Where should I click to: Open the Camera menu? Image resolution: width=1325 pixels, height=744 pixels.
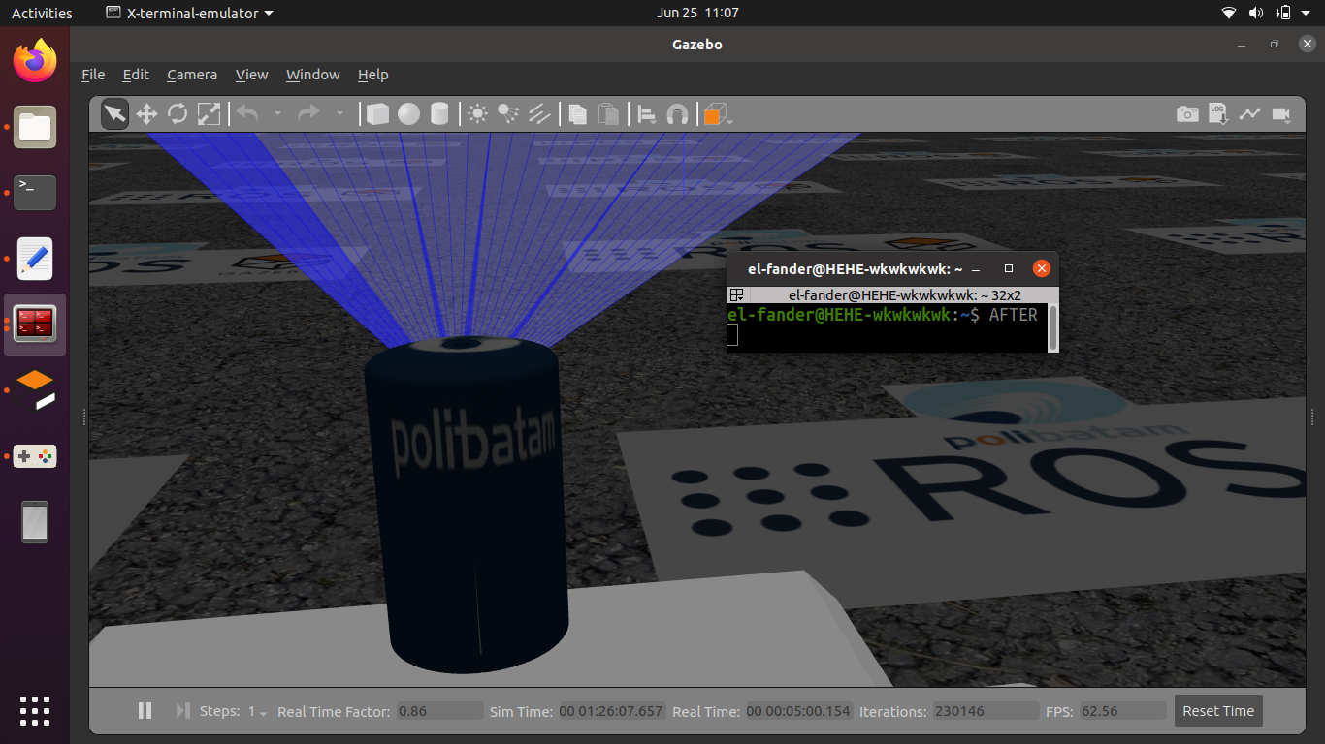coord(192,75)
